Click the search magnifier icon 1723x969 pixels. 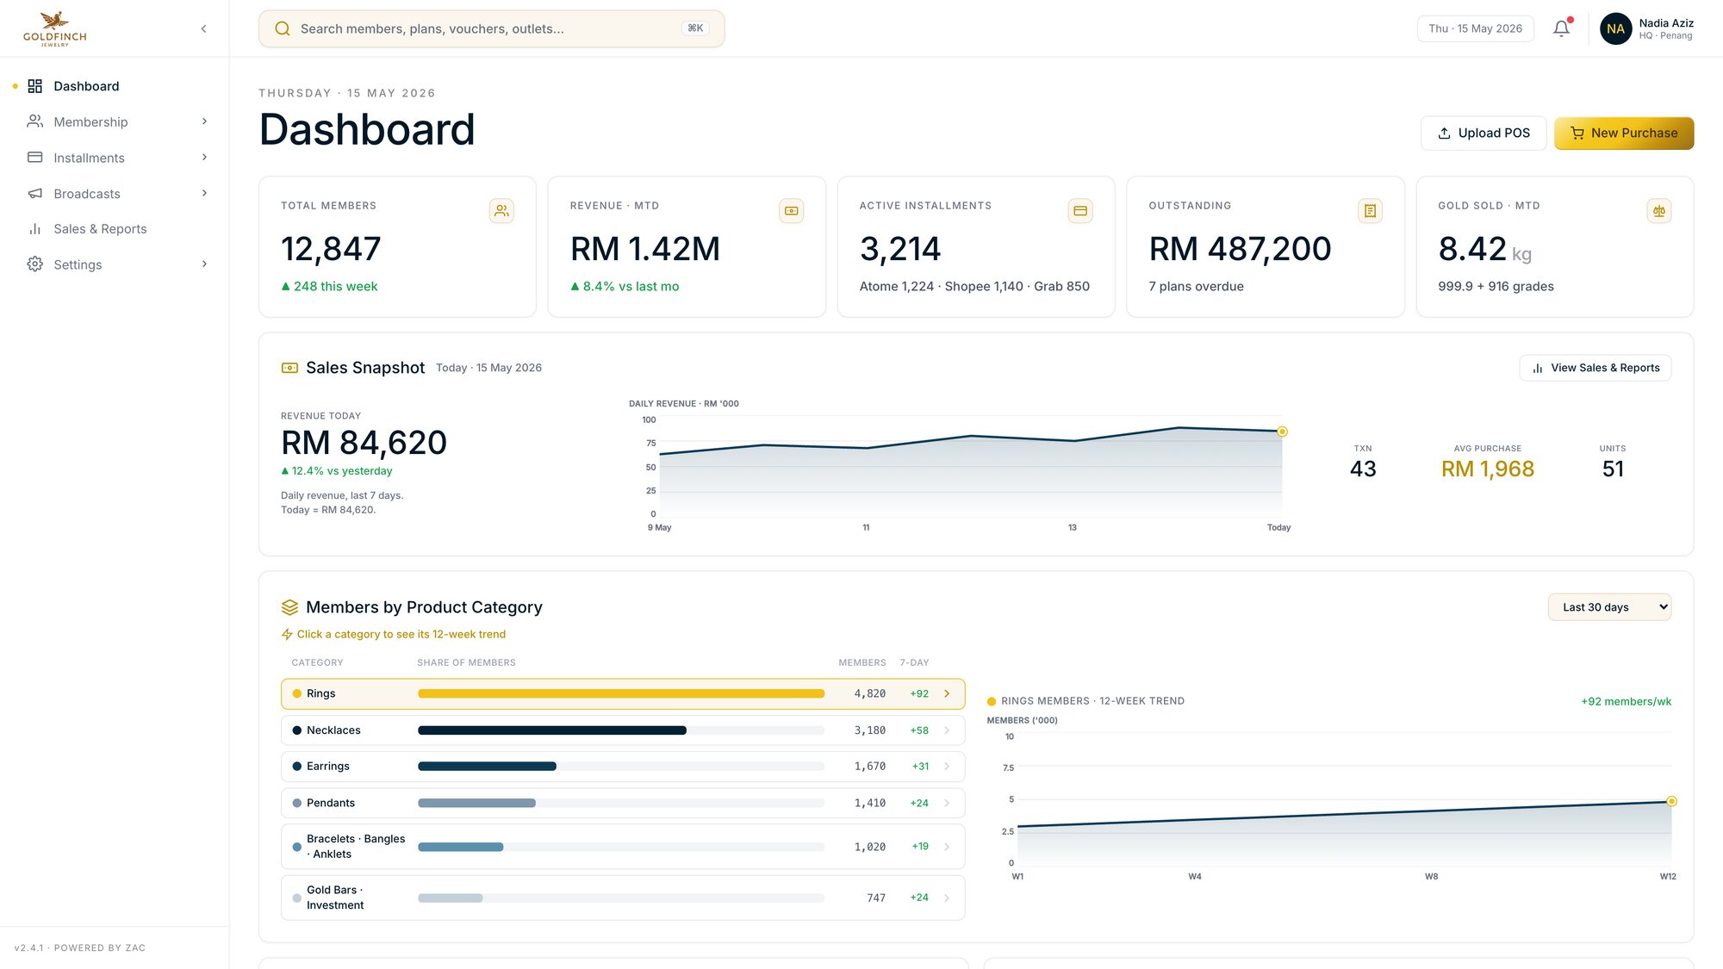283,28
